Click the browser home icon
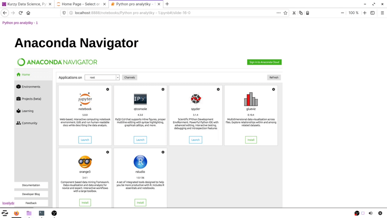Viewport: 387px width, 218px height. click(x=28, y=13)
